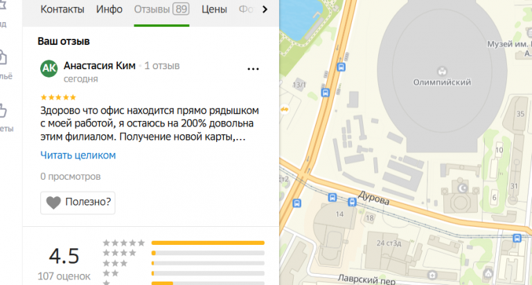The image size is (532, 285).
Task: Click the five-star rating of the review
Action: [x=58, y=98]
